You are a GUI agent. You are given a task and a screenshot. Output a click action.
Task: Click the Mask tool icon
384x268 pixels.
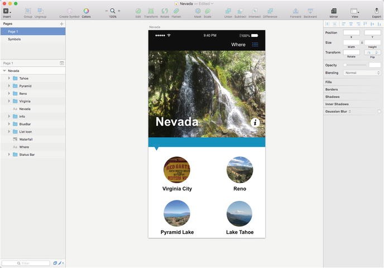point(198,11)
